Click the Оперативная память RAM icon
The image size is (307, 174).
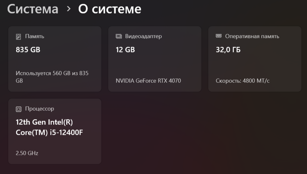point(219,36)
